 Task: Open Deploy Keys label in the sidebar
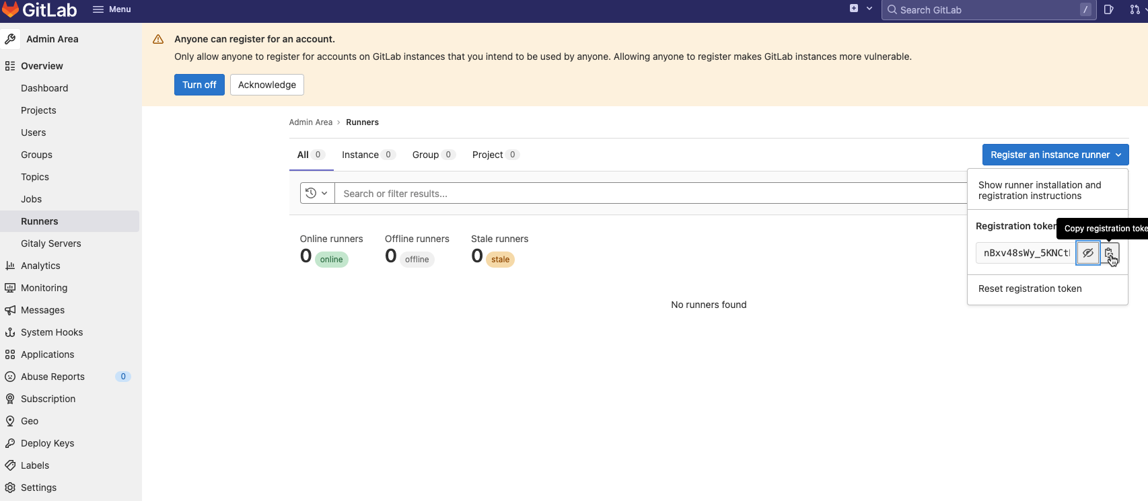point(47,443)
